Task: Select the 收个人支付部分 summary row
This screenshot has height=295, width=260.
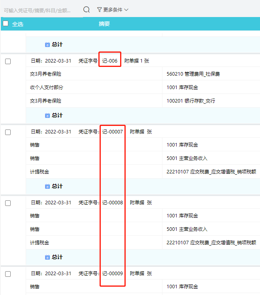Action: click(47, 88)
